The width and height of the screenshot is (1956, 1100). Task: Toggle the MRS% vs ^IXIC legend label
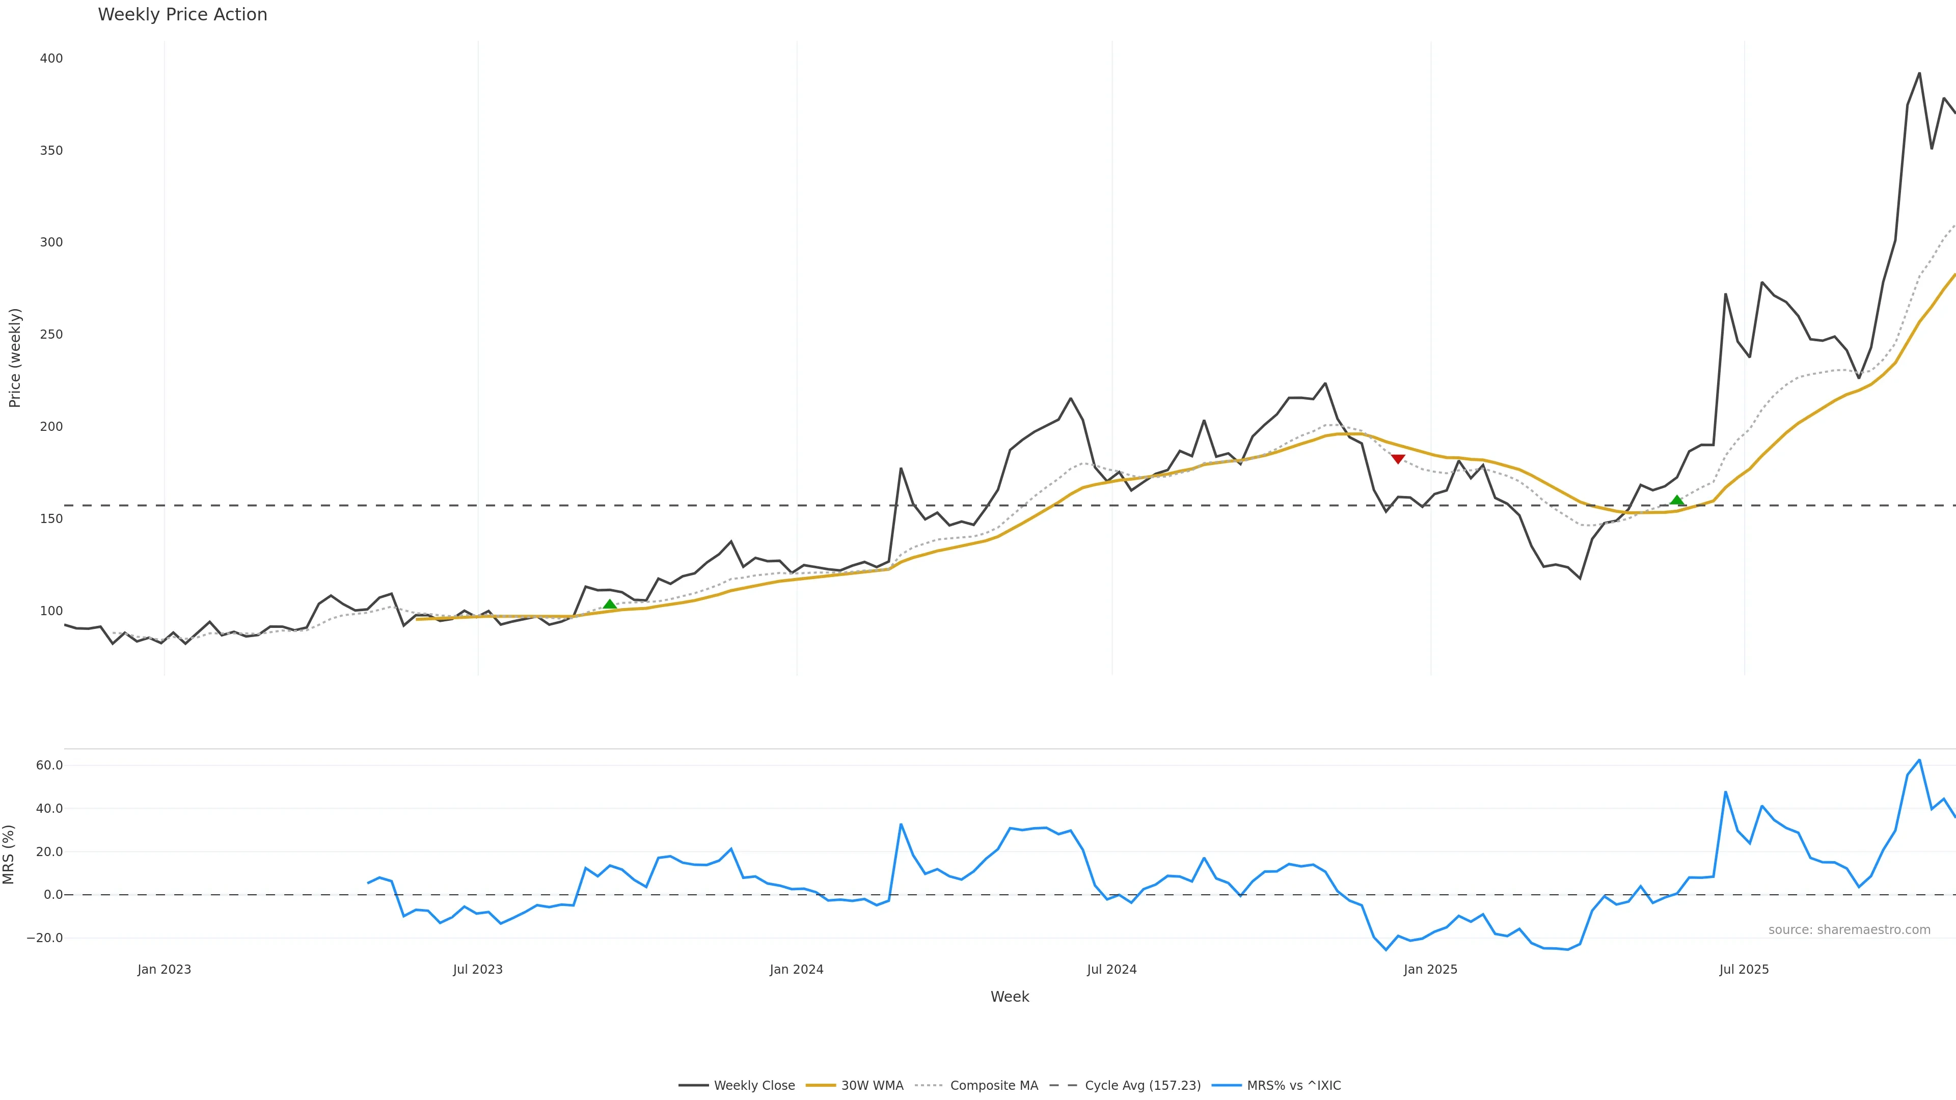coord(1293,1086)
